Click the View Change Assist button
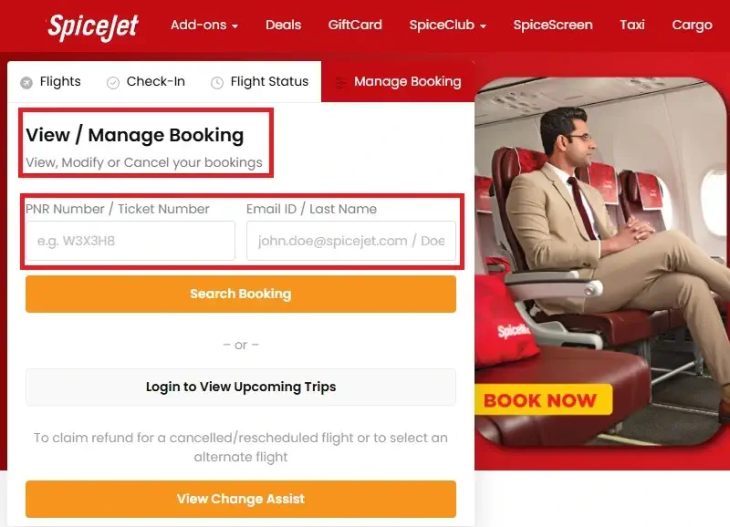 point(241,499)
